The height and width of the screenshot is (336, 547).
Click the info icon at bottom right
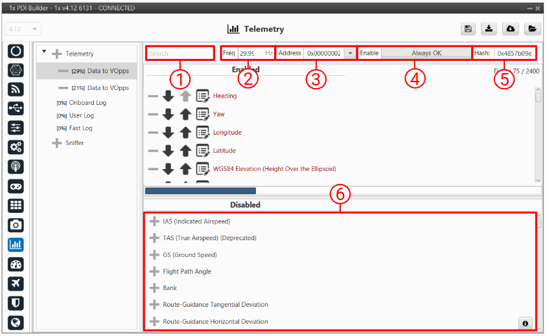pos(526,322)
